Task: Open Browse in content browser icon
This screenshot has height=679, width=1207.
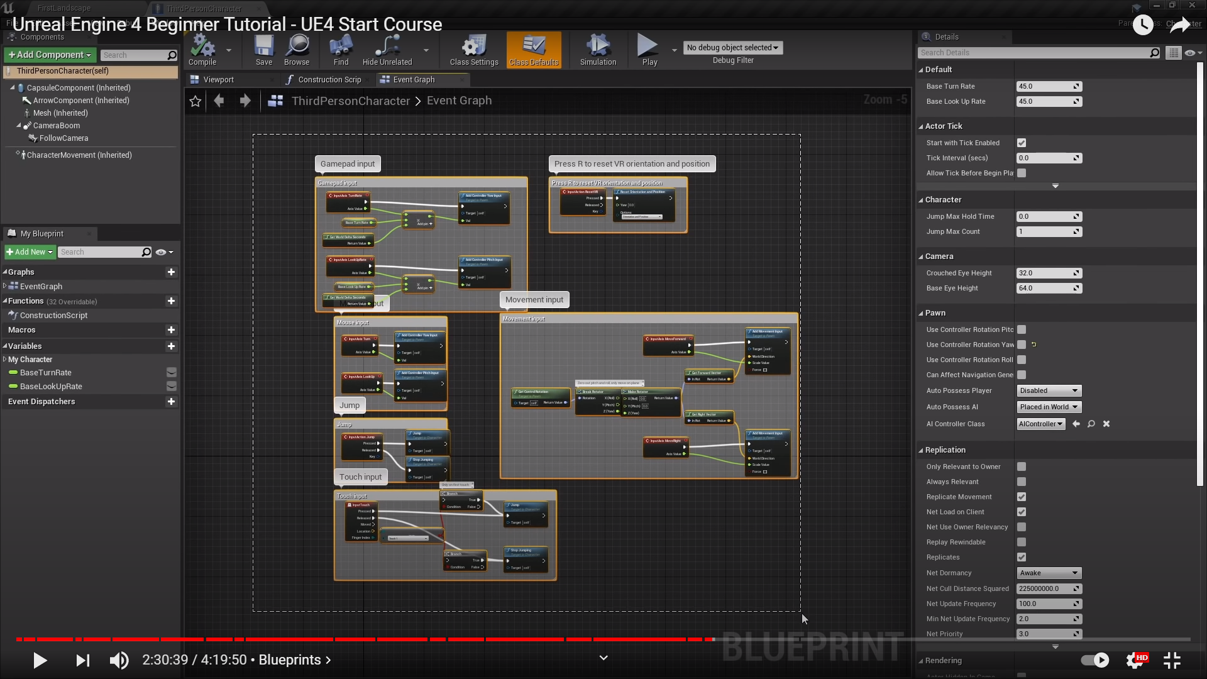Action: coord(297,48)
